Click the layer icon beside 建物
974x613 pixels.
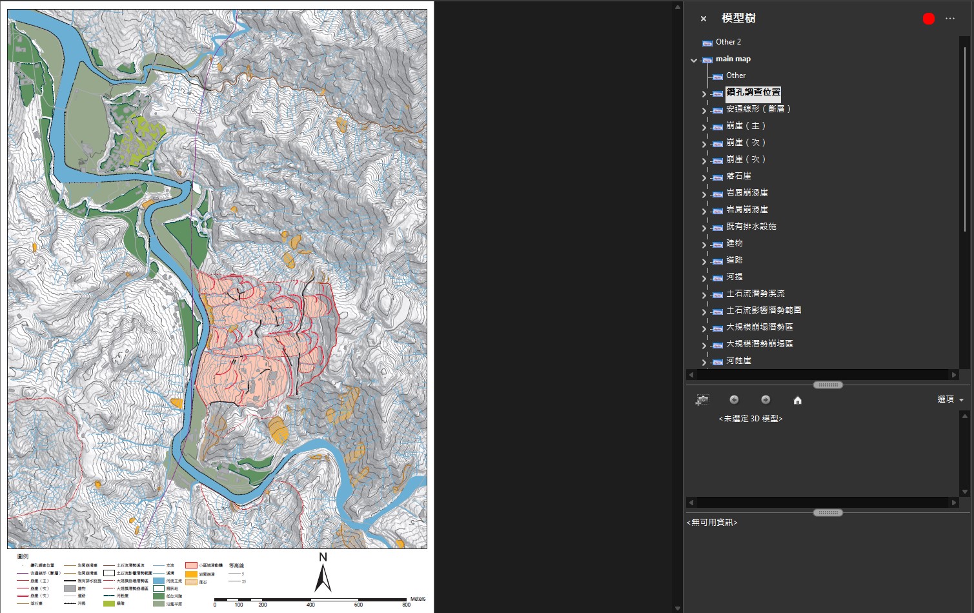718,244
